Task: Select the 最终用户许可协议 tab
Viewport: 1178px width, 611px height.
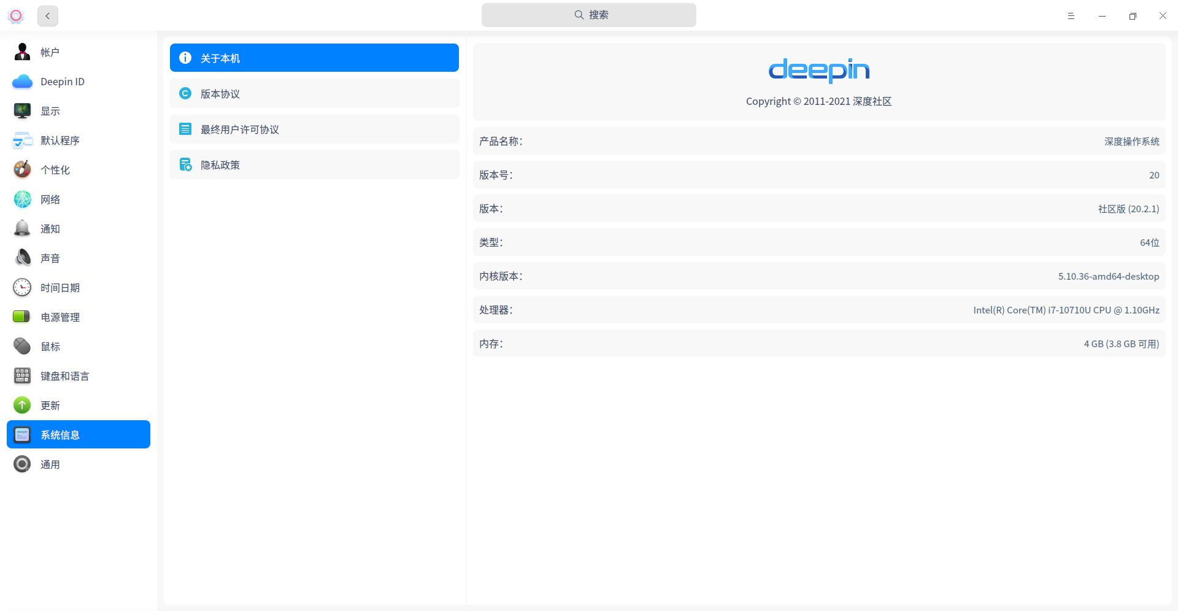Action: 314,129
